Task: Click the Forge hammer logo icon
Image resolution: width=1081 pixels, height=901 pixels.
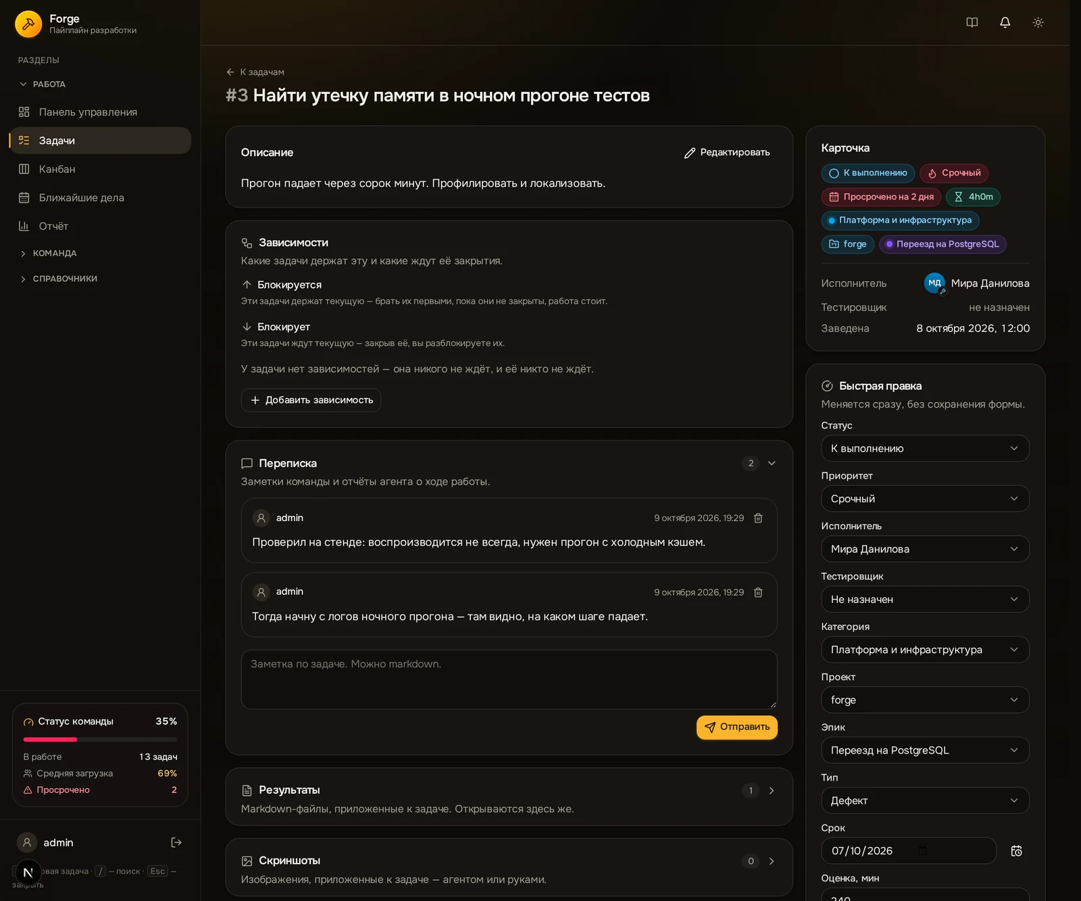Action: 28,24
